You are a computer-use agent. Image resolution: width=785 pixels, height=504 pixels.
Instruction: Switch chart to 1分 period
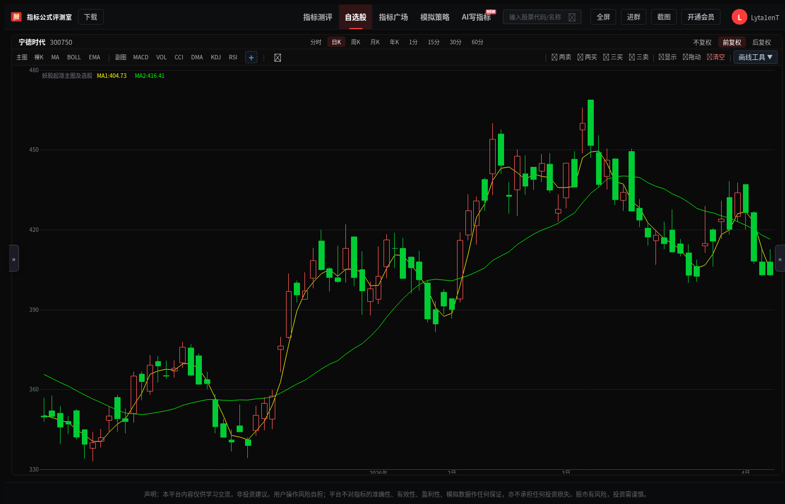tap(413, 43)
